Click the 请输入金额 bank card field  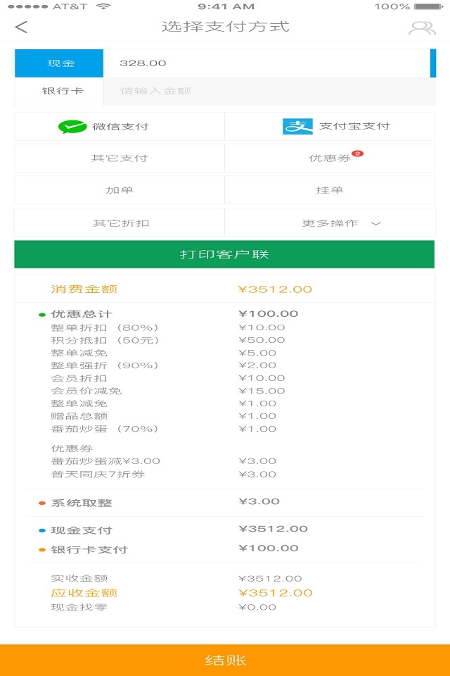pyautogui.click(x=269, y=92)
